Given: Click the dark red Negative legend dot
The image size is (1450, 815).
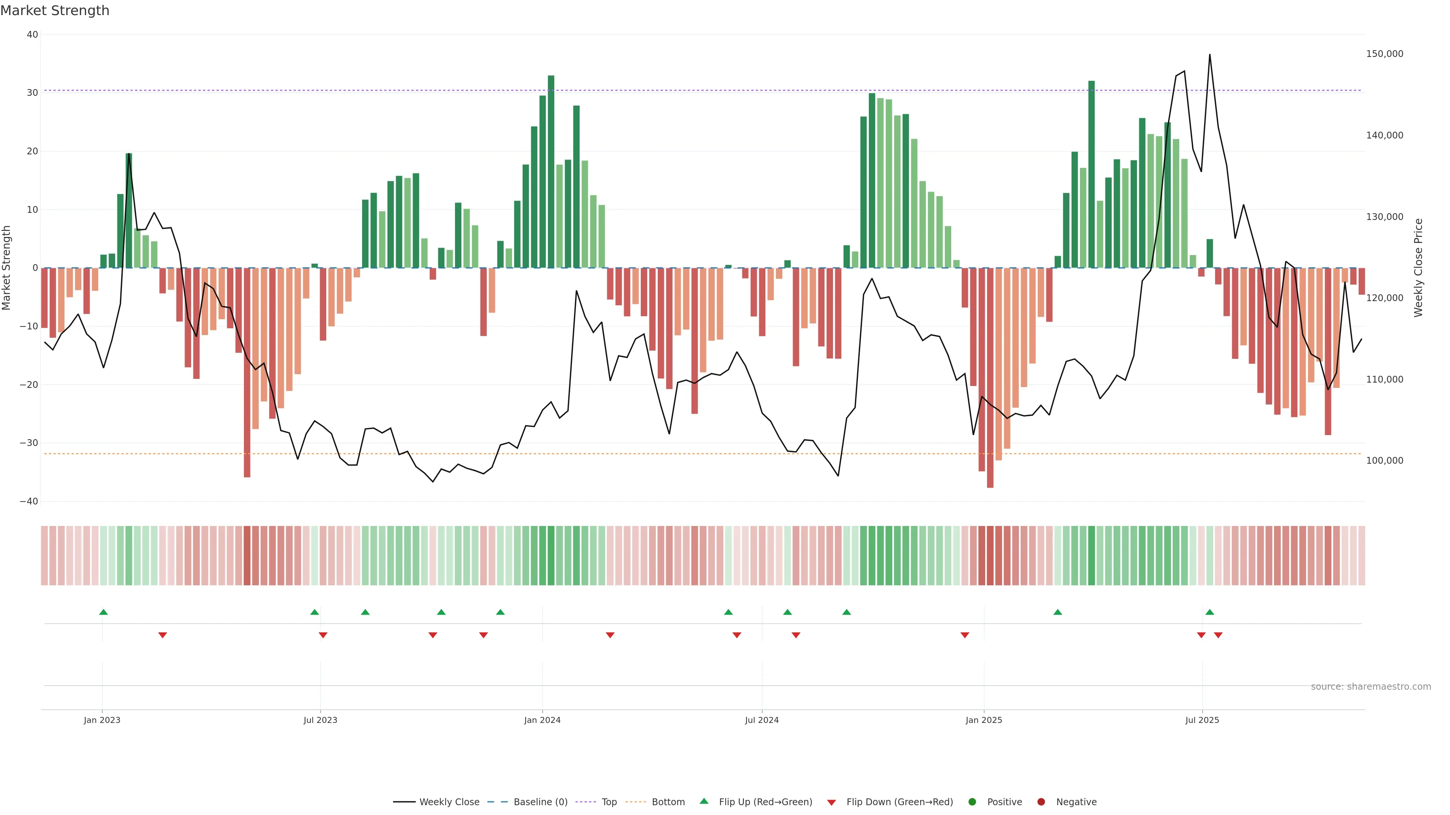Looking at the screenshot, I should 1041,802.
